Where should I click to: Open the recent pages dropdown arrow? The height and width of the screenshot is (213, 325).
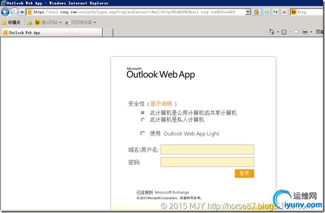click(x=22, y=12)
